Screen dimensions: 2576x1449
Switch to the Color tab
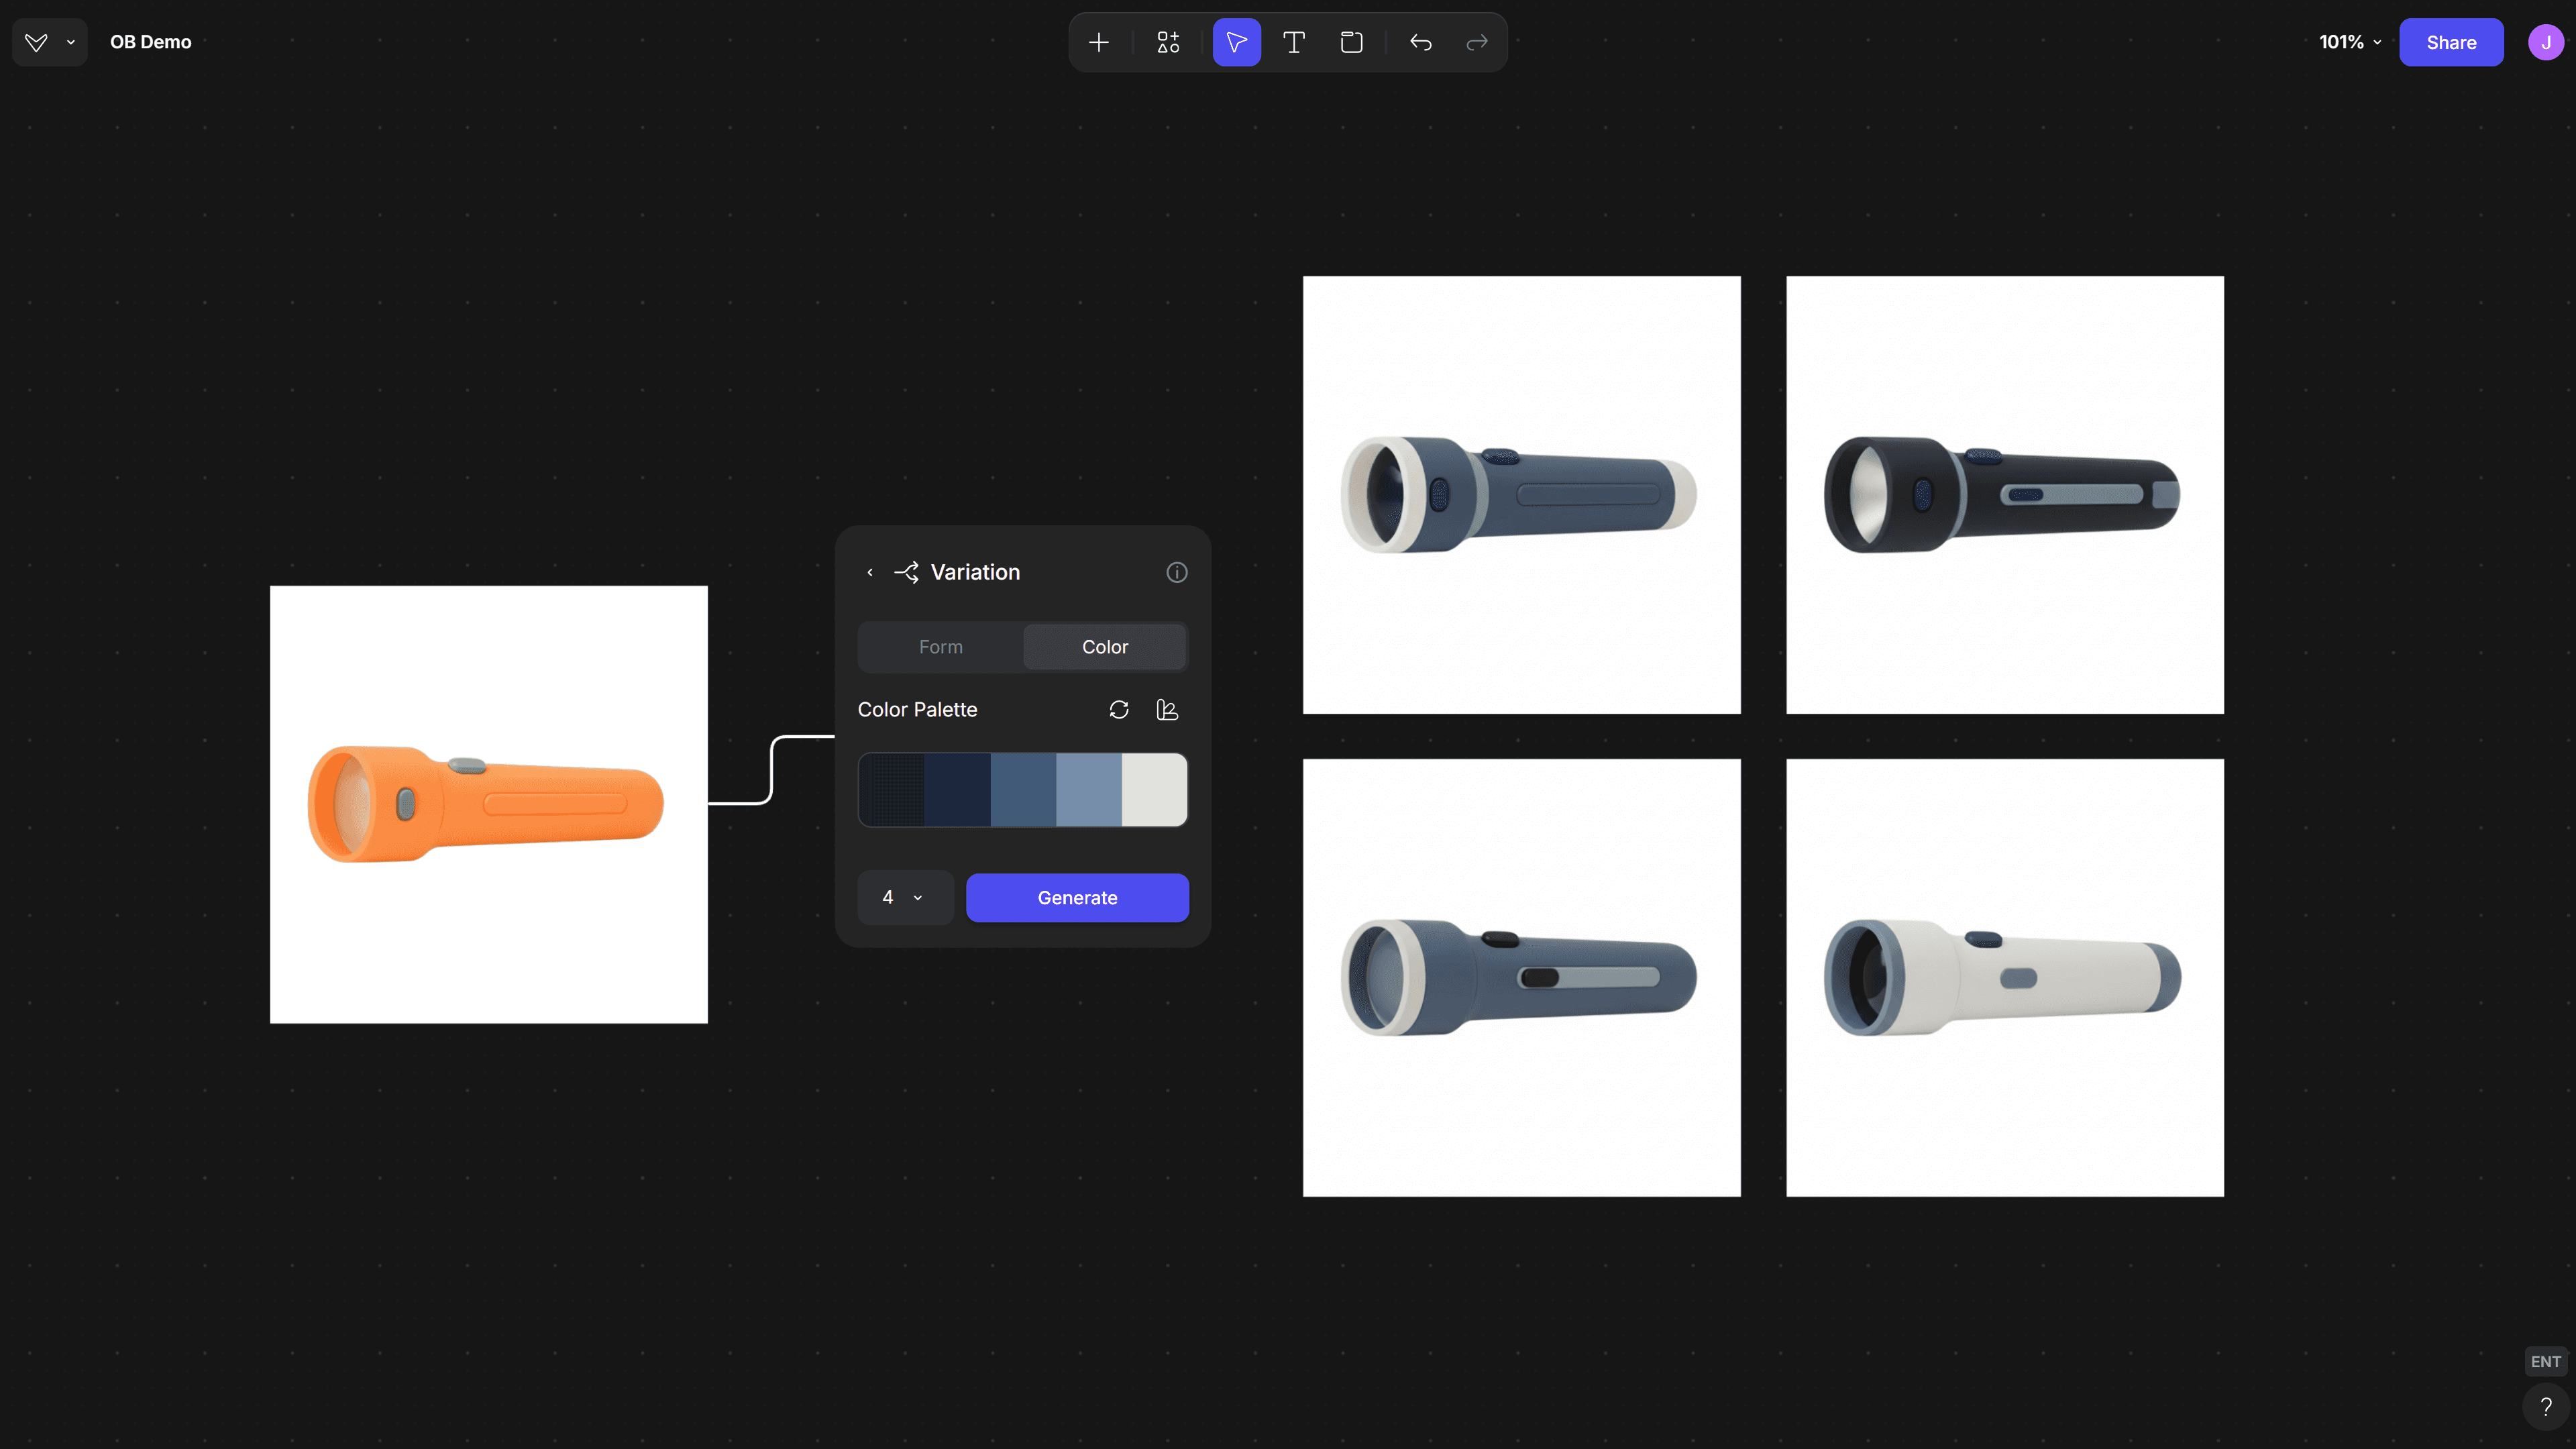click(x=1104, y=647)
